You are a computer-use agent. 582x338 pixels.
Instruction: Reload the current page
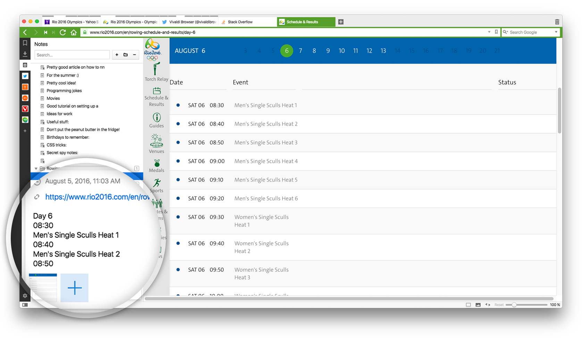tap(63, 32)
